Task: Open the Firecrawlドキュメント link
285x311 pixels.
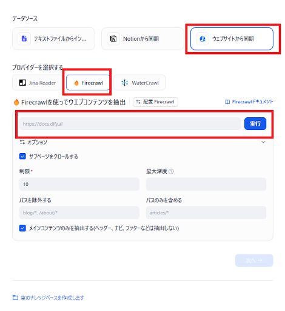Action: click(x=252, y=101)
